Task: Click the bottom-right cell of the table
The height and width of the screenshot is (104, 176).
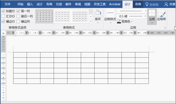Action: [142, 81]
